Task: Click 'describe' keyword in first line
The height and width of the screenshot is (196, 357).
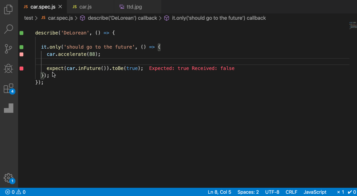Action: [47, 33]
